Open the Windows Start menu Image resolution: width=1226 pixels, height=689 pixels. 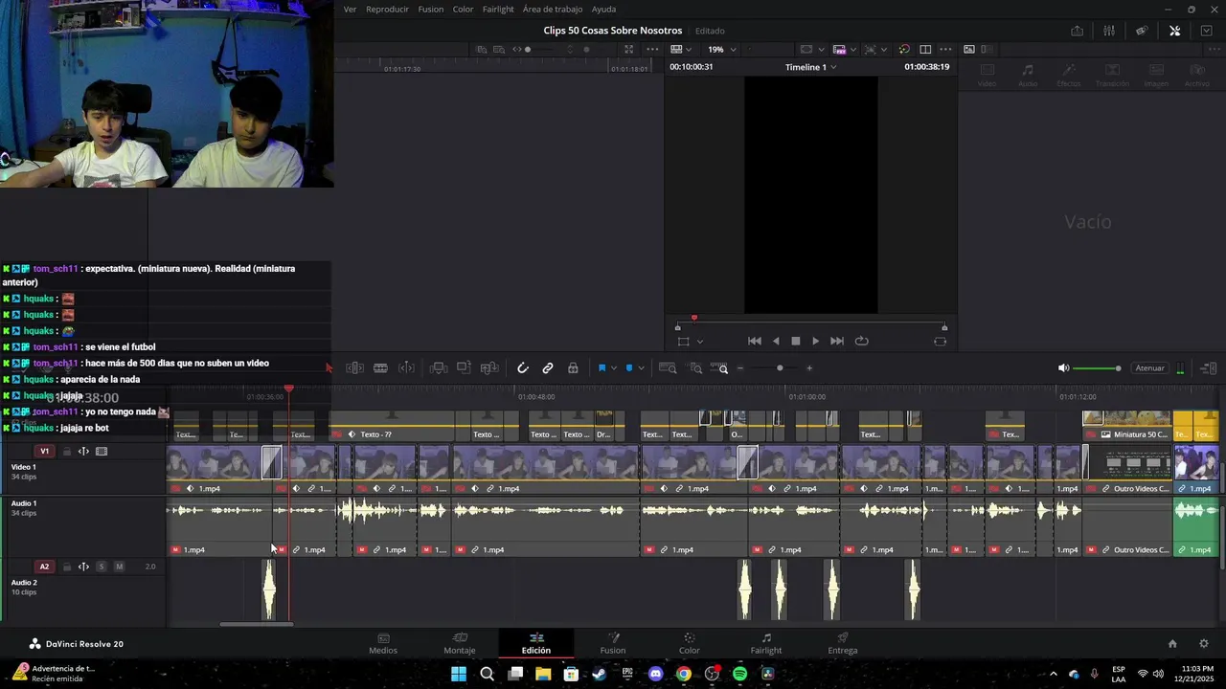coord(459,674)
